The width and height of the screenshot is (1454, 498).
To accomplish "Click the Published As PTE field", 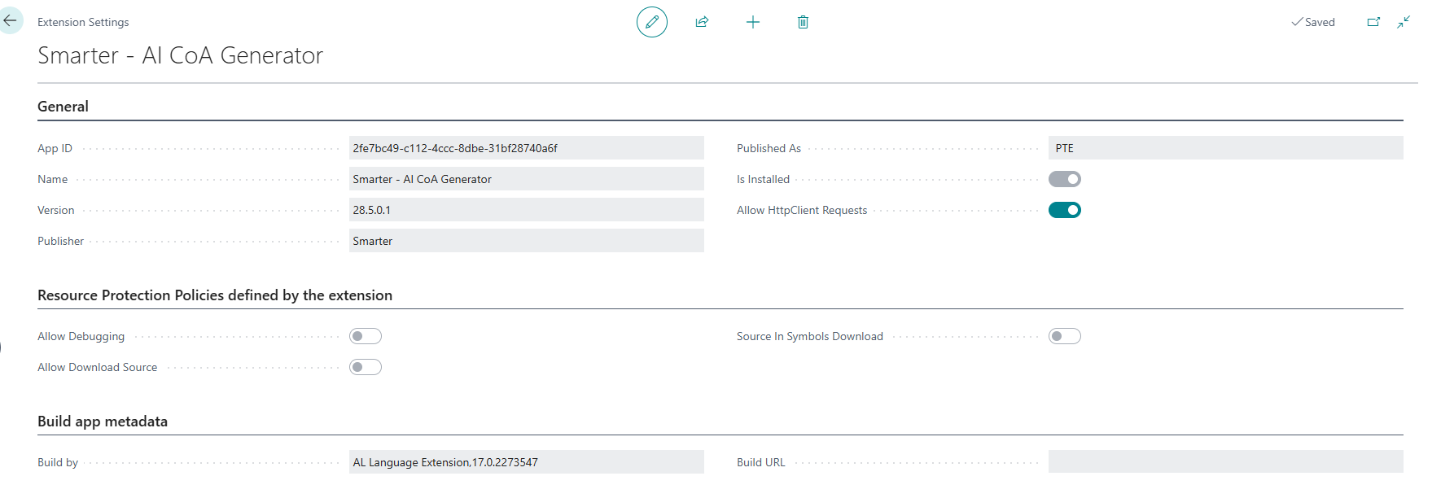I will pos(1226,148).
